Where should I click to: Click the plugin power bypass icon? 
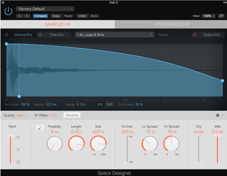pos(8,11)
